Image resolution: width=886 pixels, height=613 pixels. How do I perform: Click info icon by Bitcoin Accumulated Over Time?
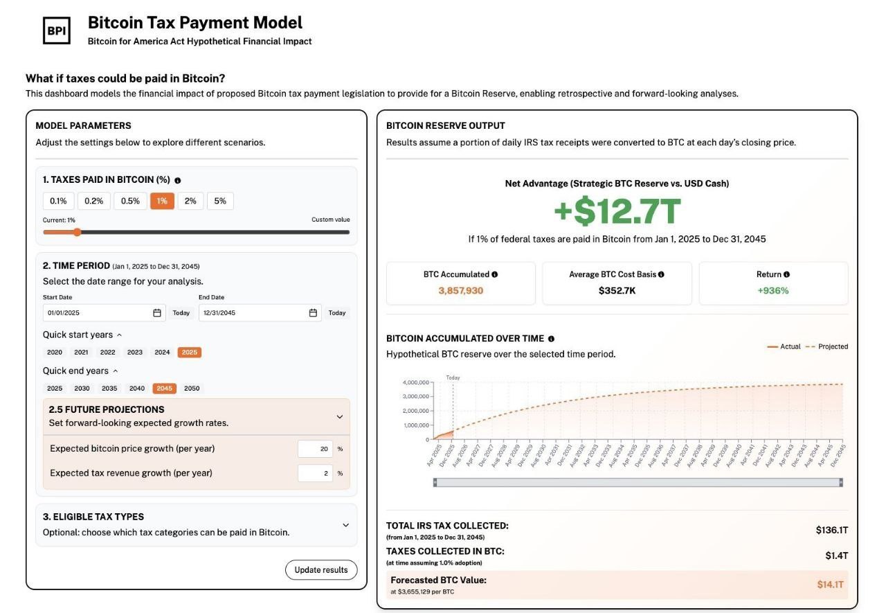(551, 339)
